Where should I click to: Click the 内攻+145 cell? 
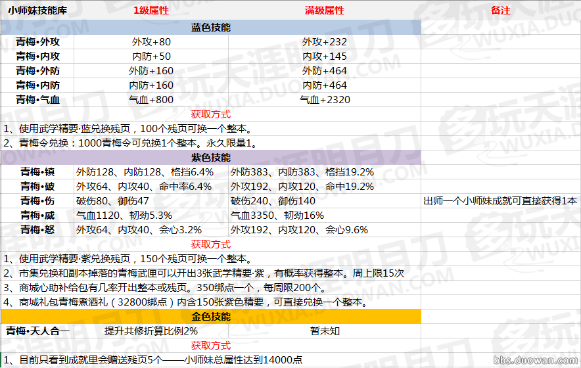[x=325, y=57]
